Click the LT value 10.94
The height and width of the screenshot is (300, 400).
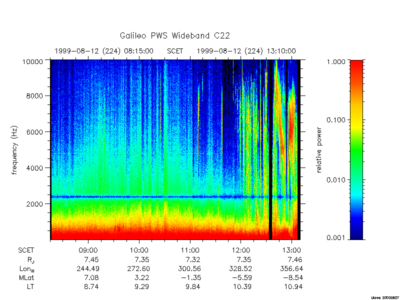point(293,286)
